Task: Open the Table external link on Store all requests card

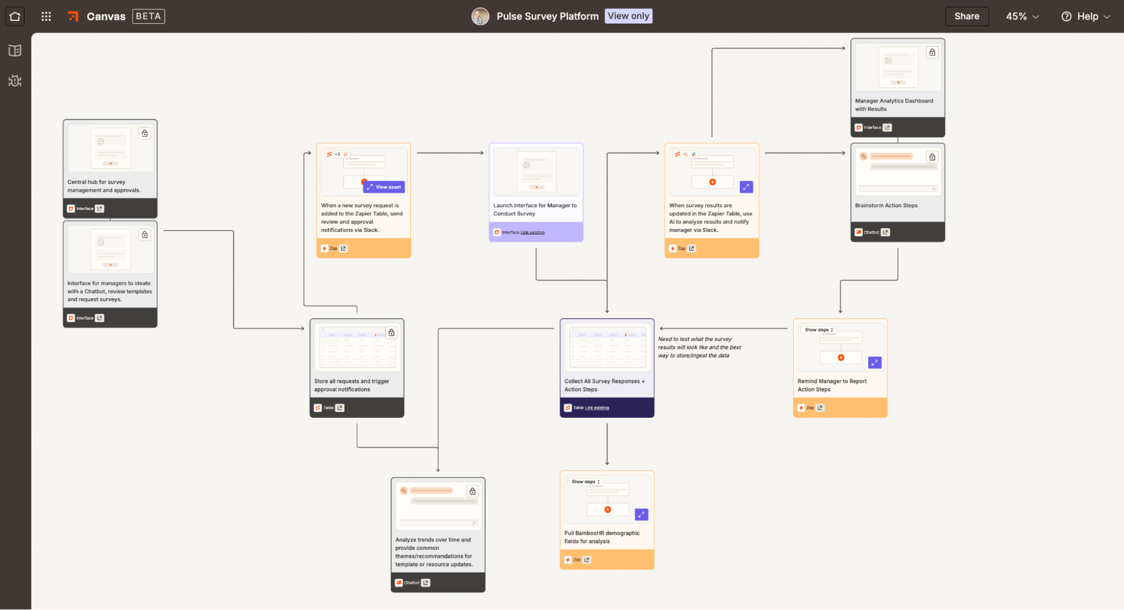Action: 340,408
